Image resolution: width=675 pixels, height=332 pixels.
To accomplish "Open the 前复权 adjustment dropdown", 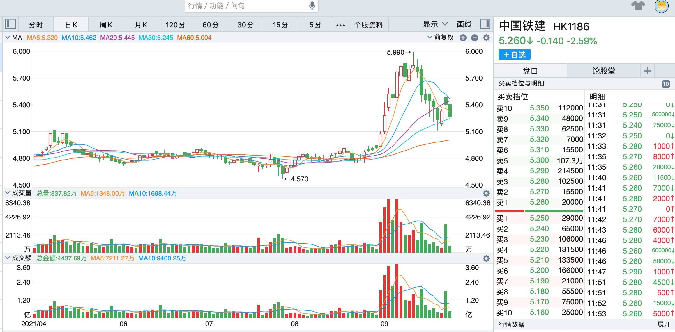I will (440, 38).
